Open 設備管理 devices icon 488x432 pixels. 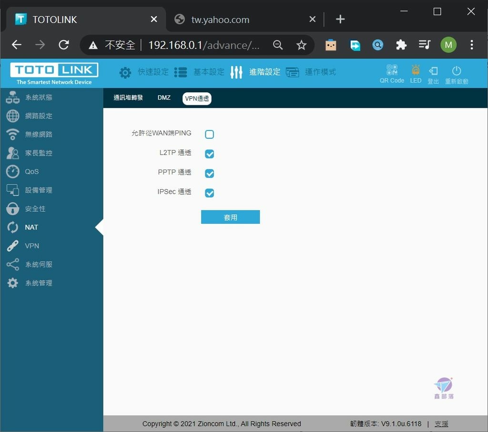(12, 190)
